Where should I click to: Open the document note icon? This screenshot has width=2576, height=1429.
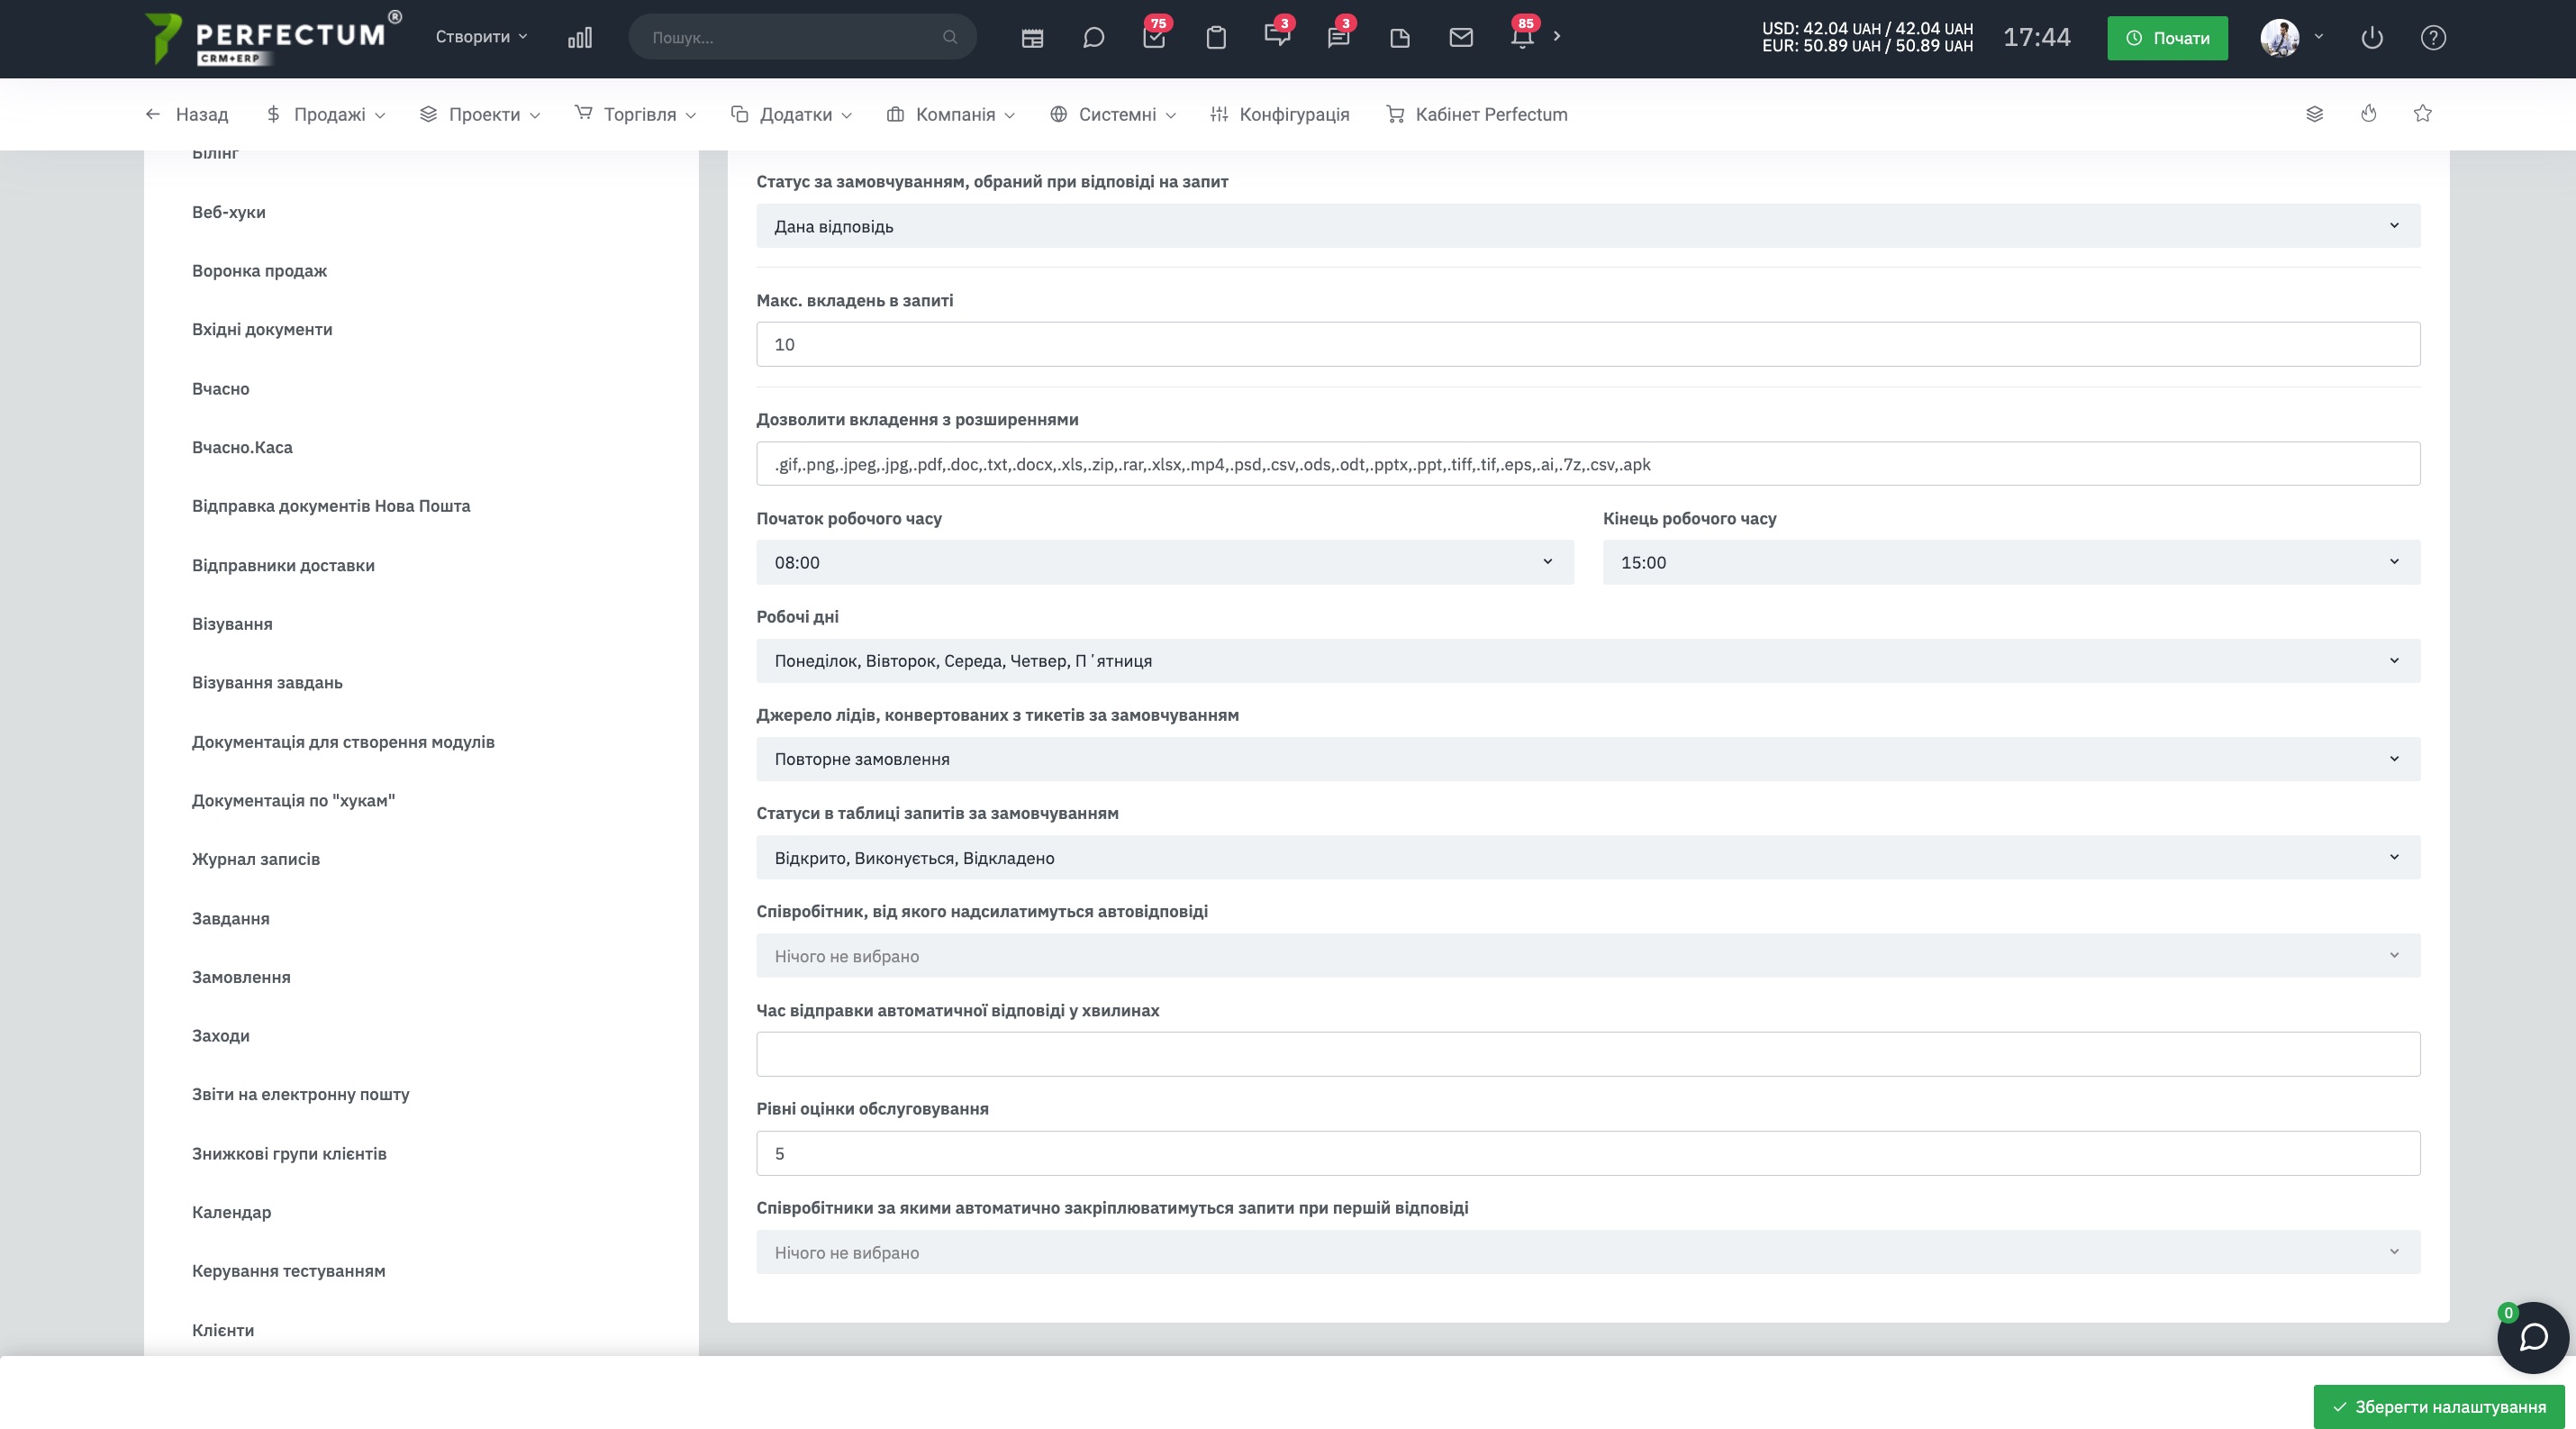(1400, 38)
